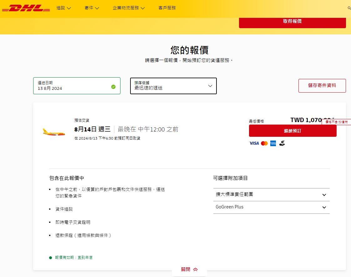Click the DHL logo
Image resolution: width=351 pixels, height=277 pixels.
(x=26, y=8)
